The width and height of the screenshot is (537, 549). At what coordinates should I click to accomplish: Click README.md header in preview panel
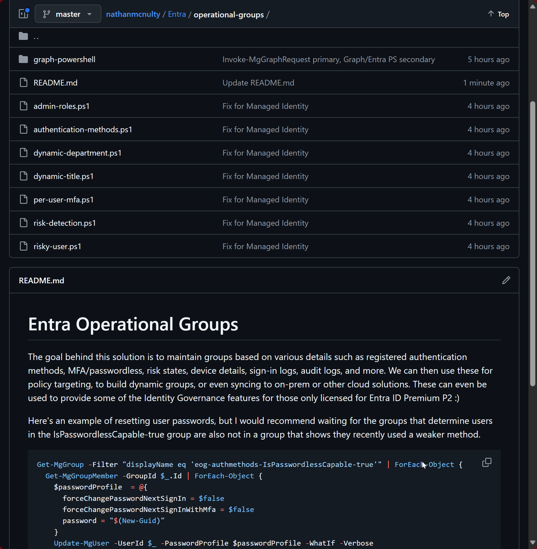(x=41, y=280)
